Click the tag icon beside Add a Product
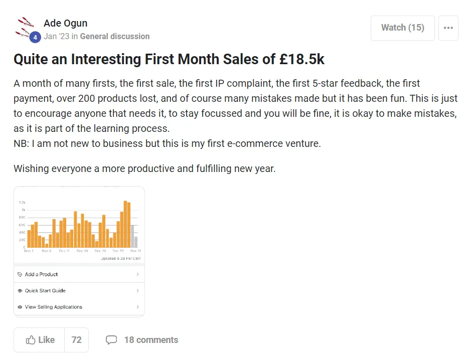This screenshot has width=473, height=360. pyautogui.click(x=20, y=275)
